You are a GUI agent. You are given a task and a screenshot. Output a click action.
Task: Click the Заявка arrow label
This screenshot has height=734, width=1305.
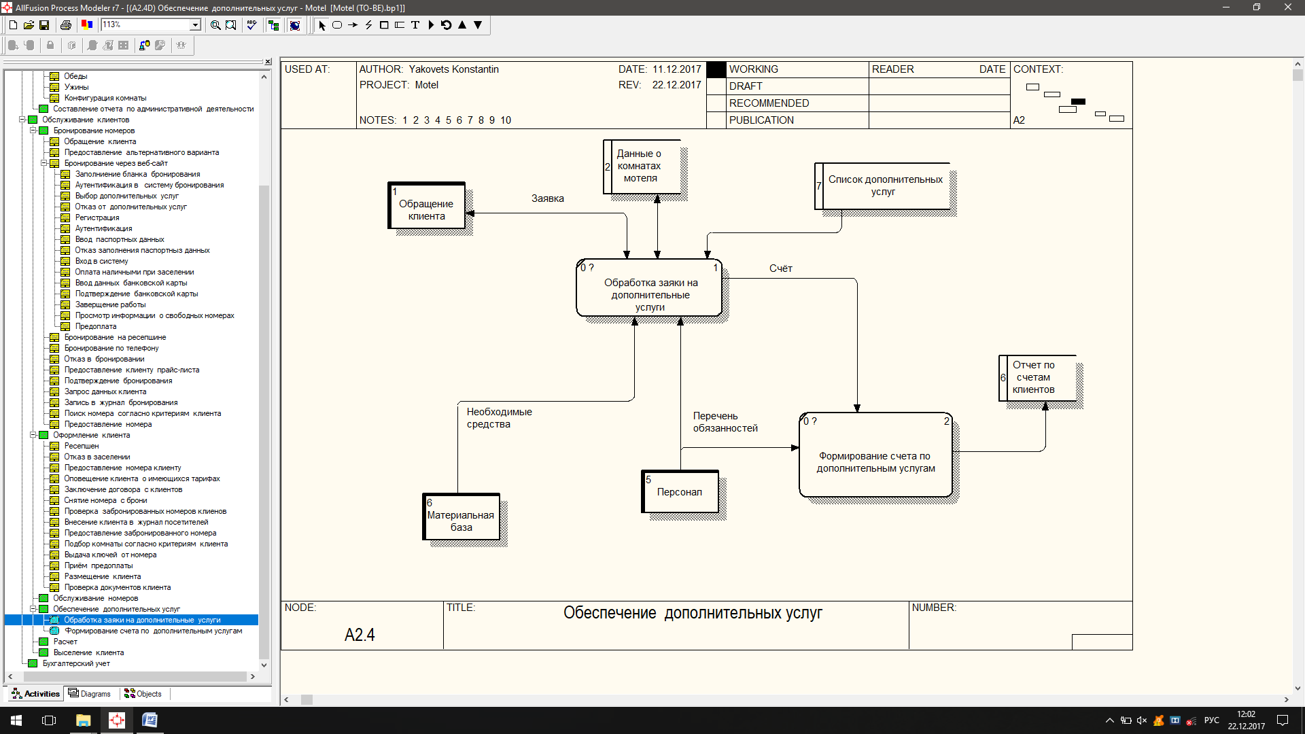point(548,198)
